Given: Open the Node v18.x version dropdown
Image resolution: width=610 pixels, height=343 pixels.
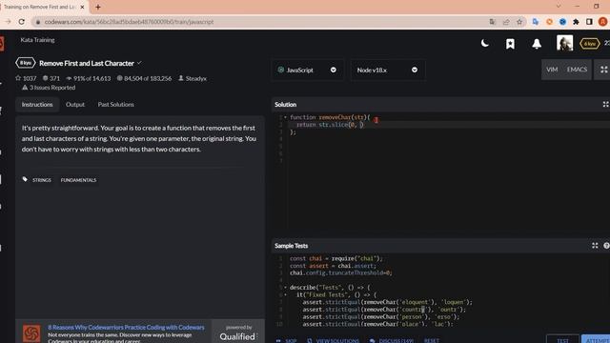Looking at the screenshot, I should click(388, 70).
